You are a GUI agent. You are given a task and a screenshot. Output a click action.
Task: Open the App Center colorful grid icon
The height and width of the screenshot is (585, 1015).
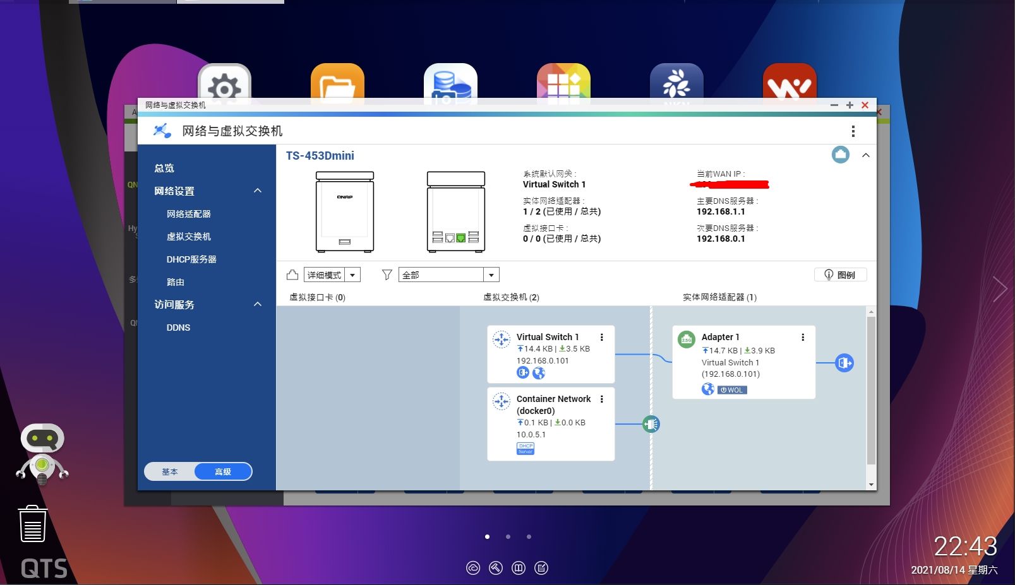click(x=563, y=85)
